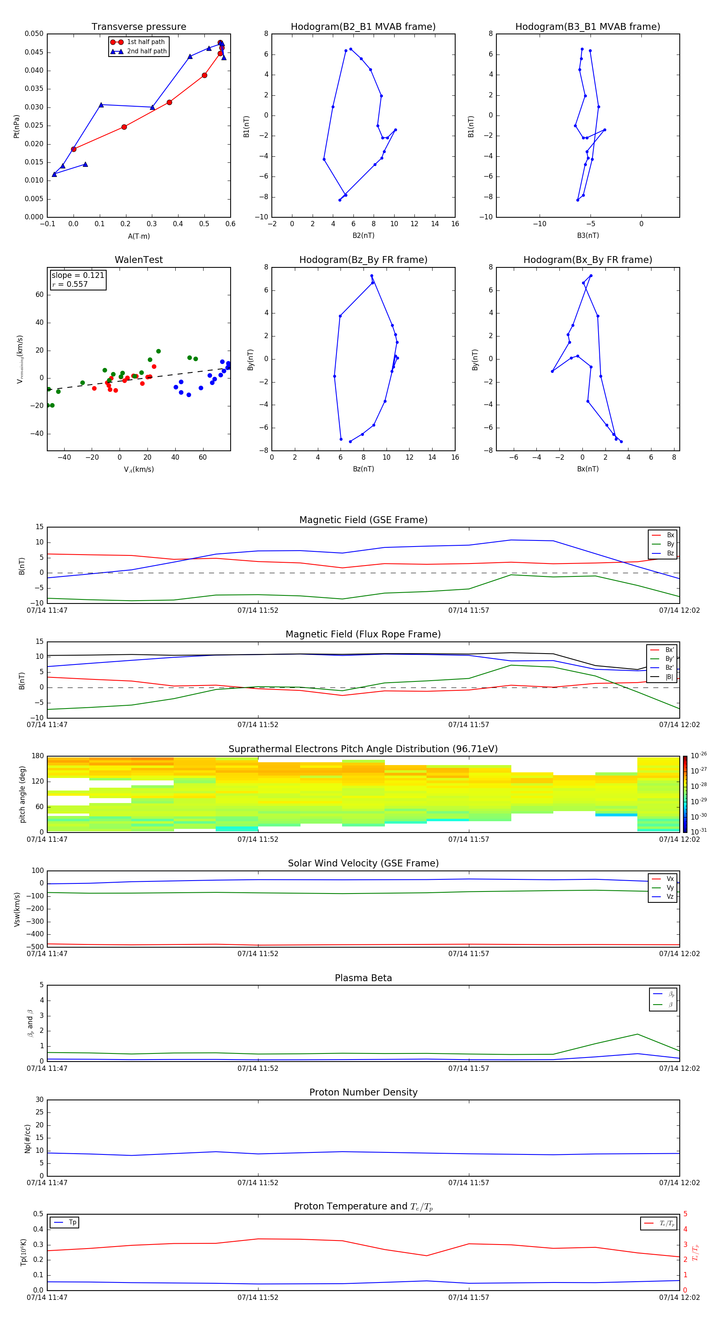727x1333 pixels.
Task: Click the Suprathermal Electrons Pitch Angle title
Action: (363, 749)
